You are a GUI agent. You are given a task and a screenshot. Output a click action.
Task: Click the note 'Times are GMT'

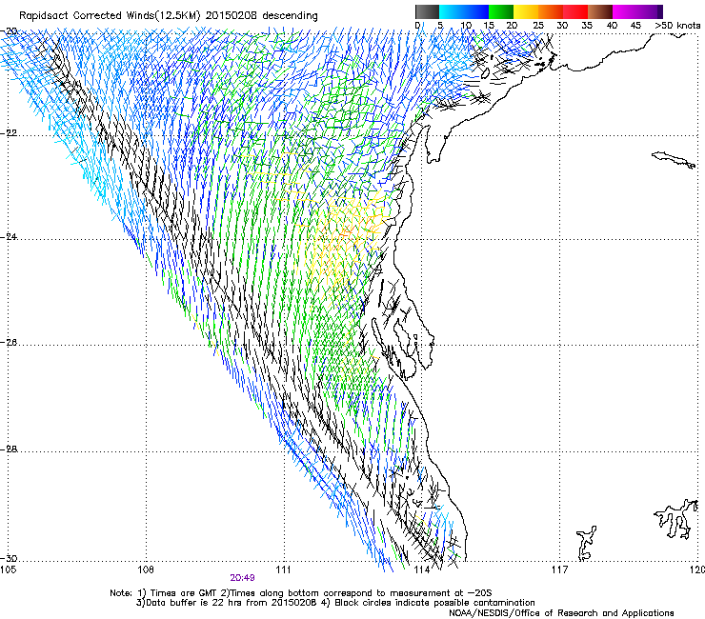pos(183,593)
